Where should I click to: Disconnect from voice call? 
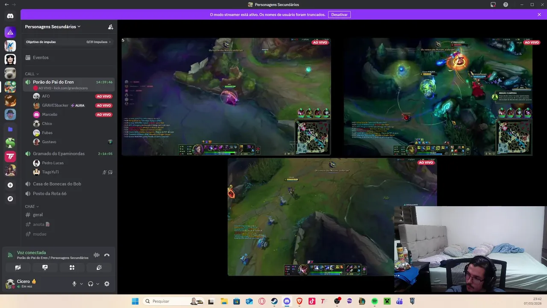(107, 255)
